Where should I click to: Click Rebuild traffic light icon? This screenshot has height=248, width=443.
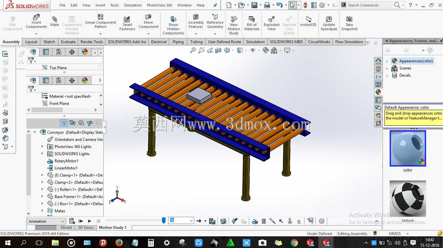click(x=305, y=5)
